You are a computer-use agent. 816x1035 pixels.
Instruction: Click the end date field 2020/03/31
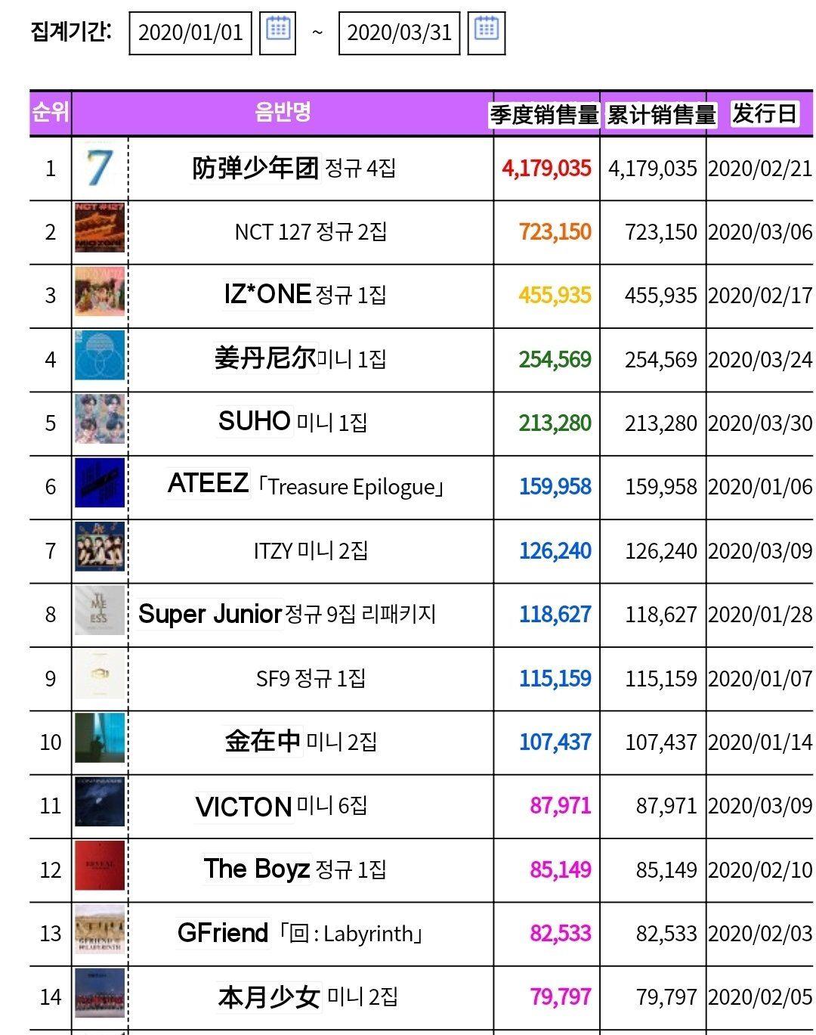click(399, 33)
